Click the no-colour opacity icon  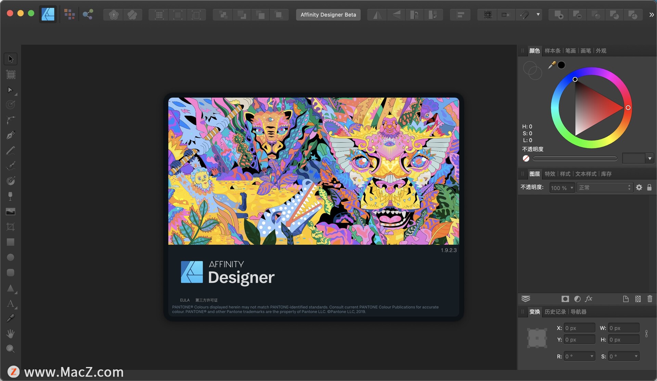point(526,159)
